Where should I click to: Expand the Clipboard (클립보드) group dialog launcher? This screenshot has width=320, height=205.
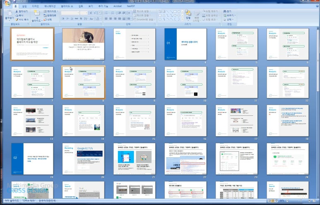(x=29, y=24)
